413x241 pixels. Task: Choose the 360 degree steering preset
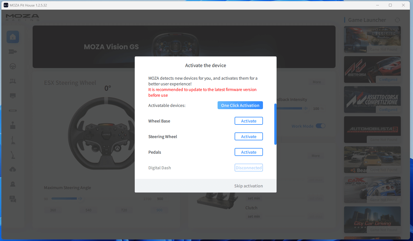(53, 210)
